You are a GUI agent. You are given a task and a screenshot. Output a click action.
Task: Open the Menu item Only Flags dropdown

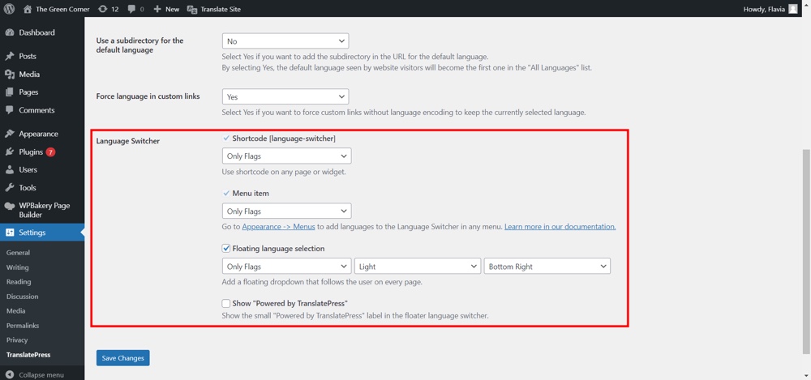pyautogui.click(x=286, y=211)
